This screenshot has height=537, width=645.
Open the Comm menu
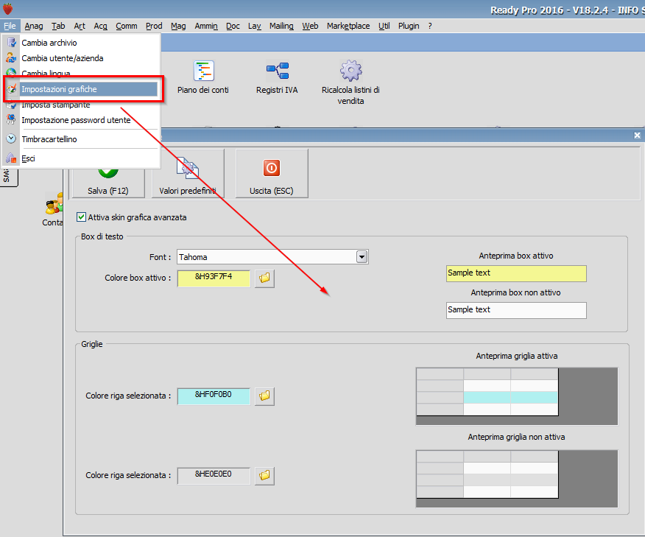[x=127, y=26]
